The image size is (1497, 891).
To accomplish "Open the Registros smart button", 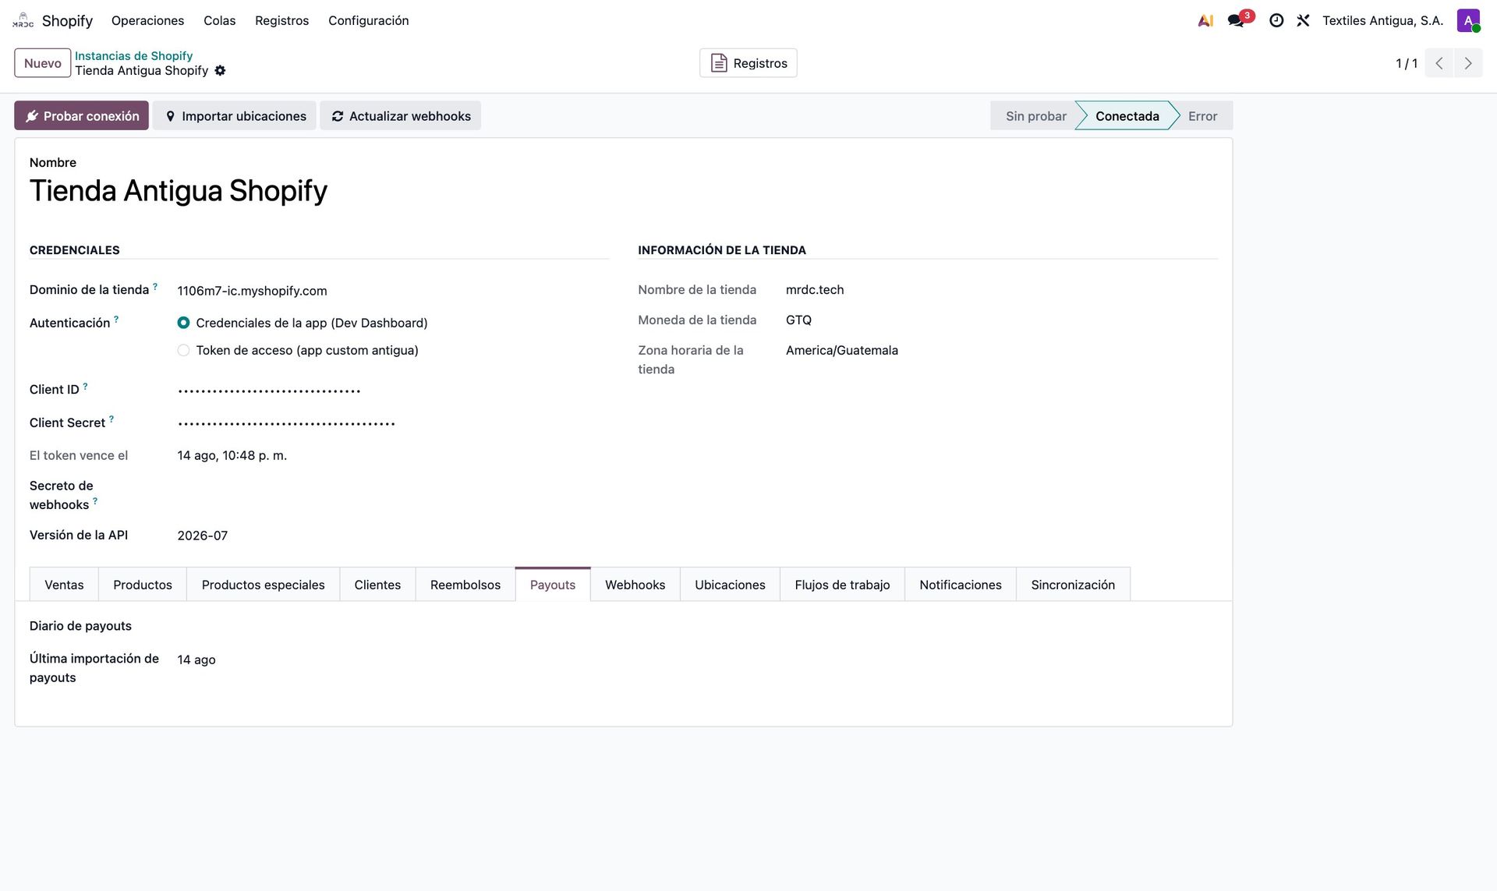I will coord(748,63).
